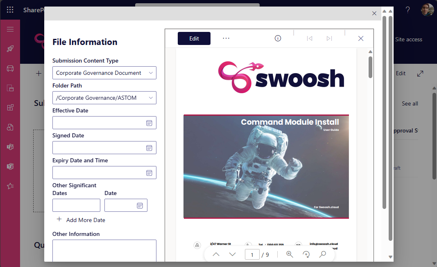The height and width of the screenshot is (267, 437).
Task: Expand Submission Content Type dropdown
Action: (151, 73)
